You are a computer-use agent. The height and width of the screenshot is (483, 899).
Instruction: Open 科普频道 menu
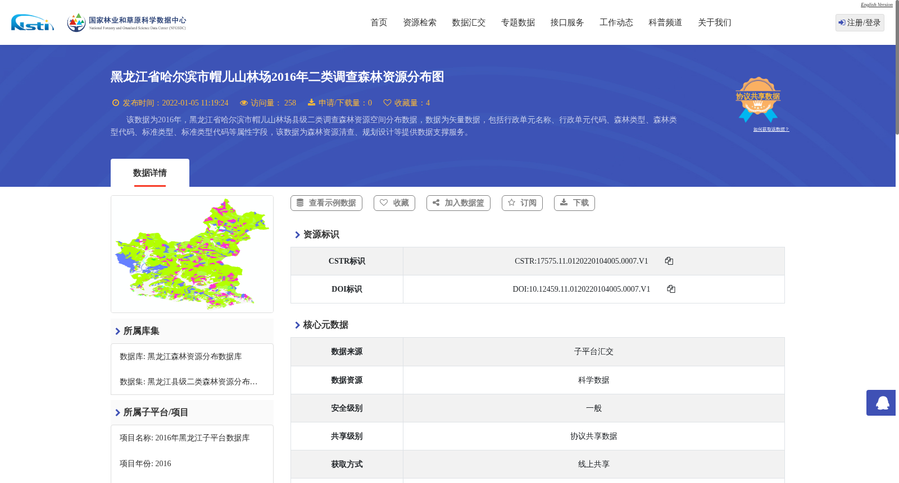(x=665, y=22)
